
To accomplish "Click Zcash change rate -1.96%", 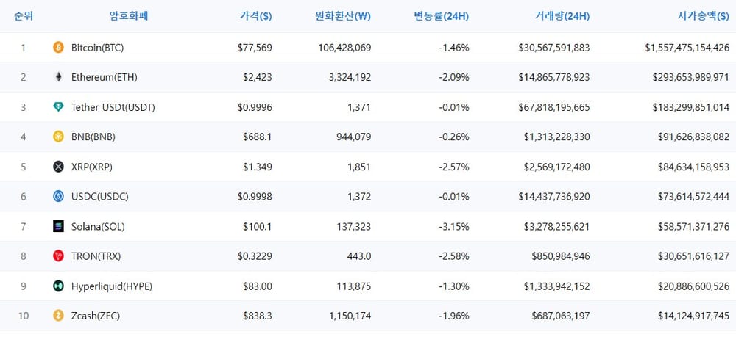I will 454,316.
